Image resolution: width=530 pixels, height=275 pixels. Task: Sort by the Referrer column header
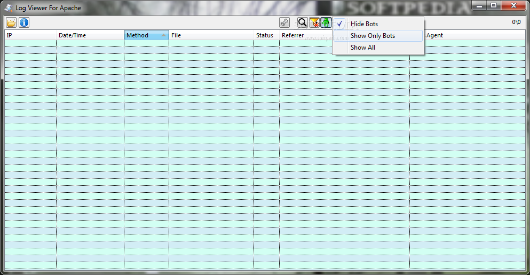pos(306,35)
